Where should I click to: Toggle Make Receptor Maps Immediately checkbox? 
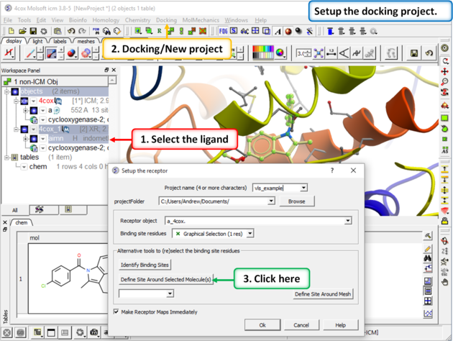(x=116, y=312)
